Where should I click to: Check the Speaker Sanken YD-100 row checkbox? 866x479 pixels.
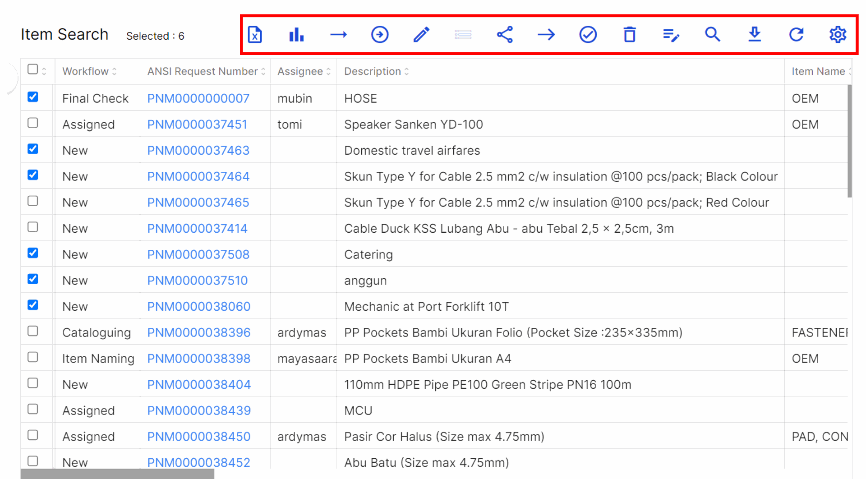33,123
